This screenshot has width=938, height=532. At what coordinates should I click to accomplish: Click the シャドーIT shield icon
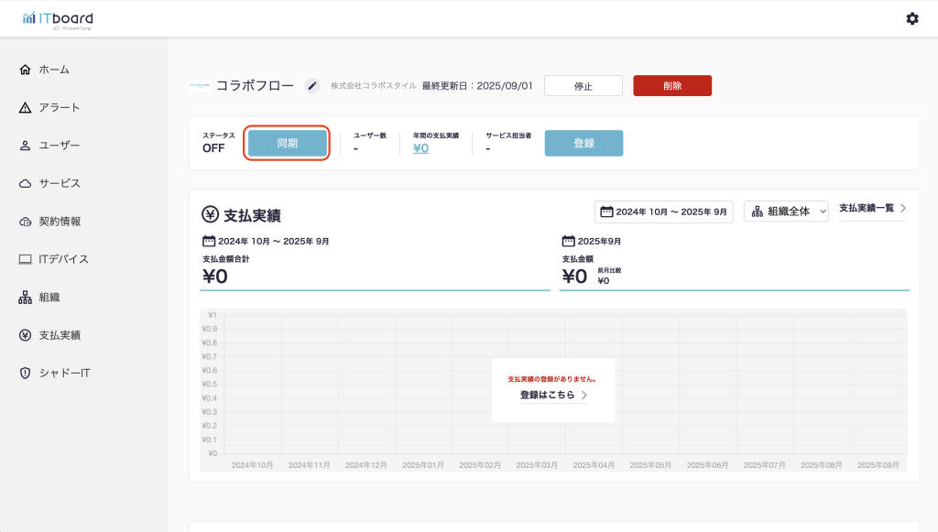coord(26,373)
